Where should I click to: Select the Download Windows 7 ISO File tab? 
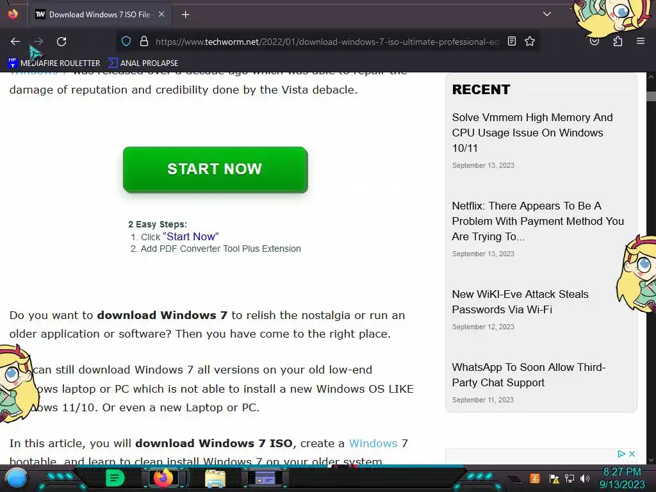tap(99, 15)
